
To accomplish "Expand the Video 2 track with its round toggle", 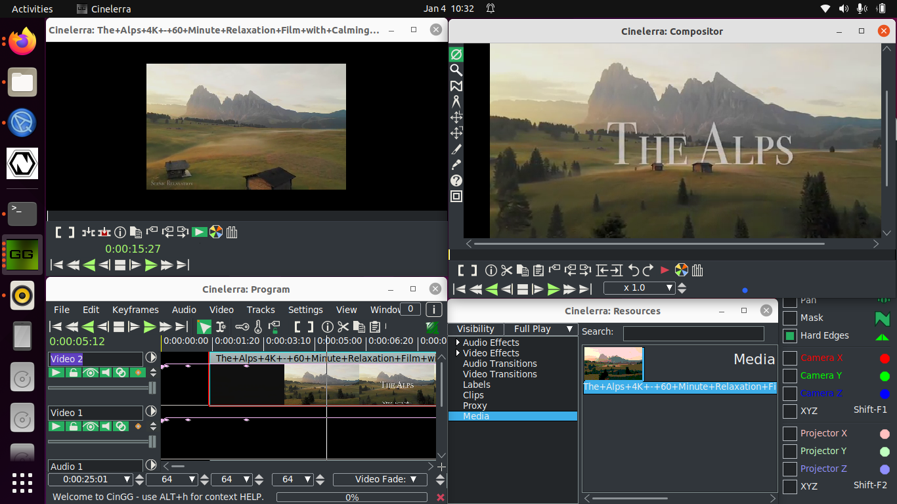I will (151, 358).
